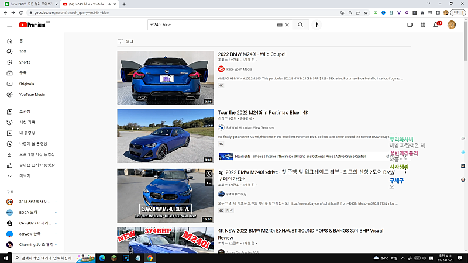Clear the search query with X
468x263 pixels.
(x=288, y=25)
